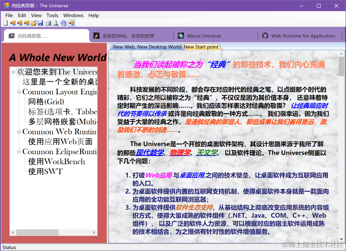The image size is (346, 251).
Task: Save using the floppy disk icon
Action: [x=40, y=23]
